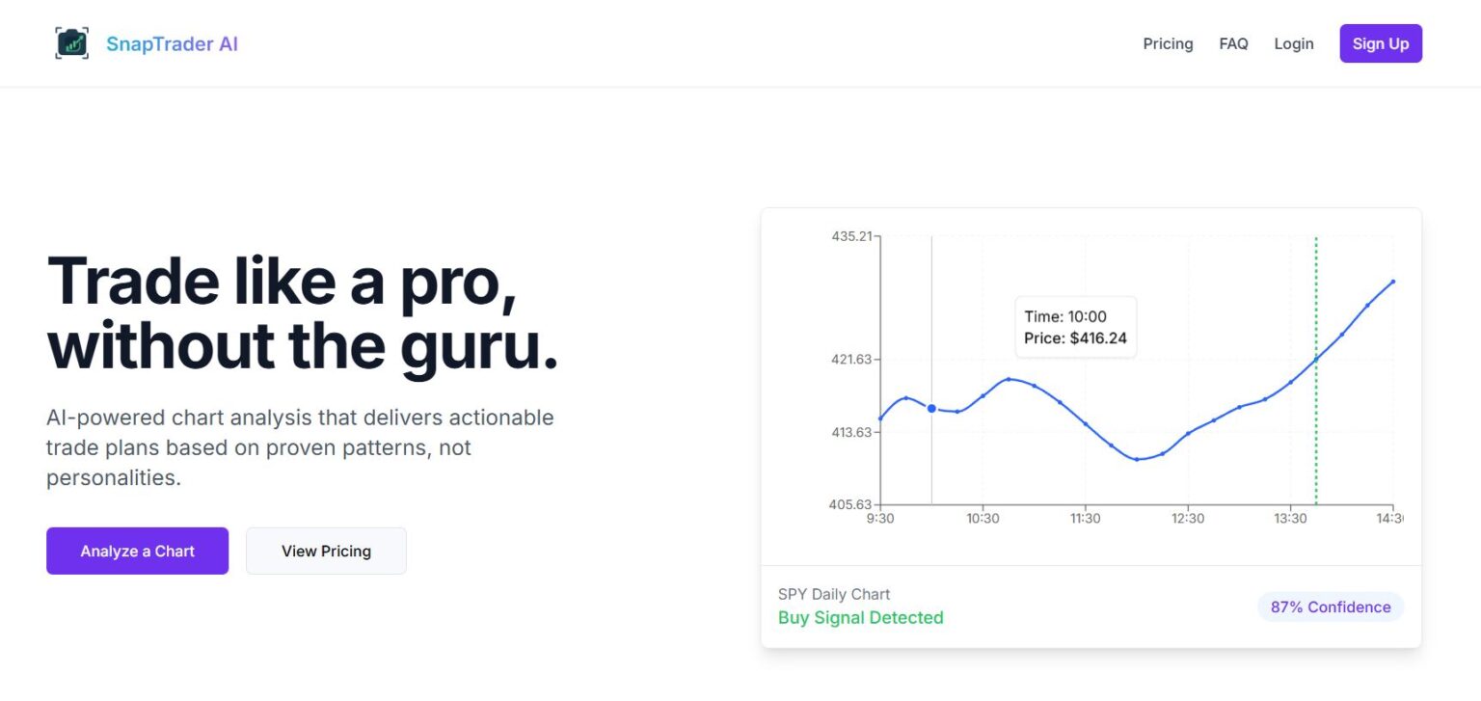
Task: Click the Buy Signal Detected label
Action: [x=861, y=617]
